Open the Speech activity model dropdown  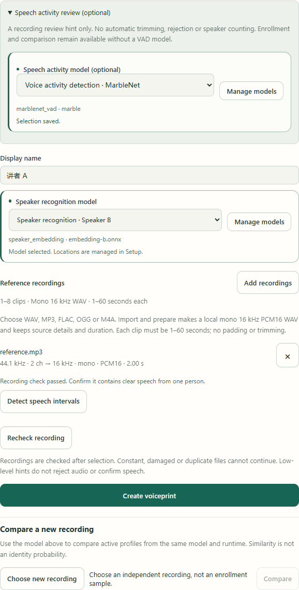coord(115,85)
